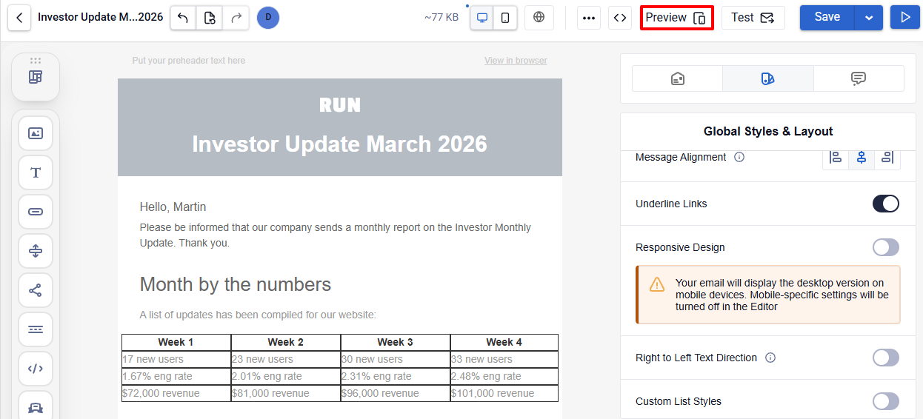The width and height of the screenshot is (923, 419).
Task: Expand the Save dropdown arrow
Action: [869, 18]
